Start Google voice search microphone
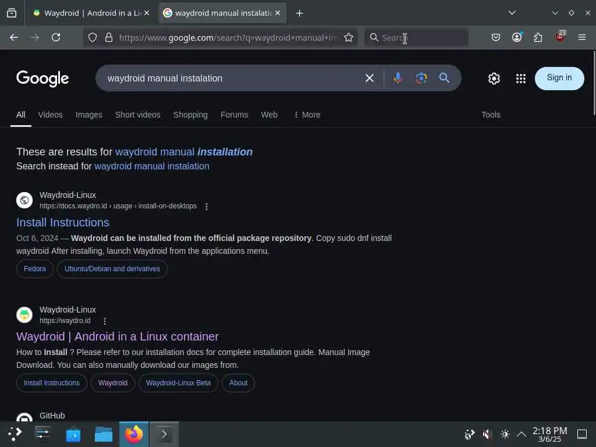Screen dimensions: 596x447 (398, 78)
